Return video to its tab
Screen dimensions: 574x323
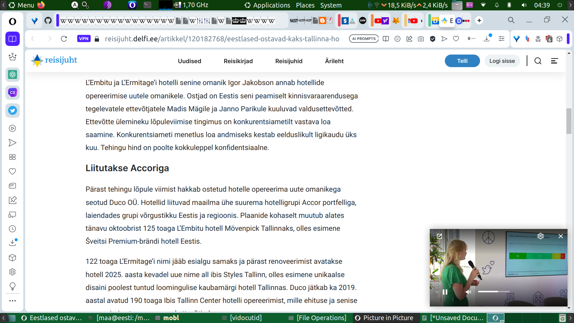(x=439, y=236)
